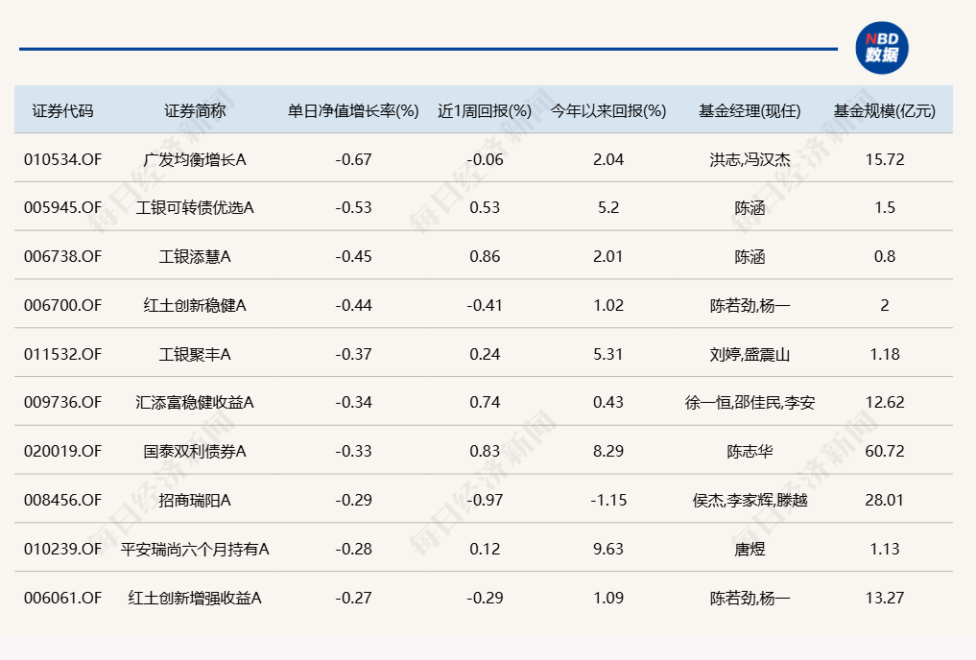Click daily growth value -0.34

(353, 403)
